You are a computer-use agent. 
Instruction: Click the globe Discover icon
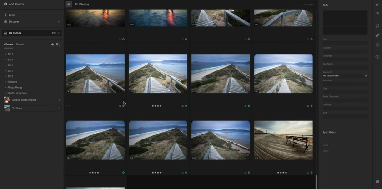click(5, 22)
